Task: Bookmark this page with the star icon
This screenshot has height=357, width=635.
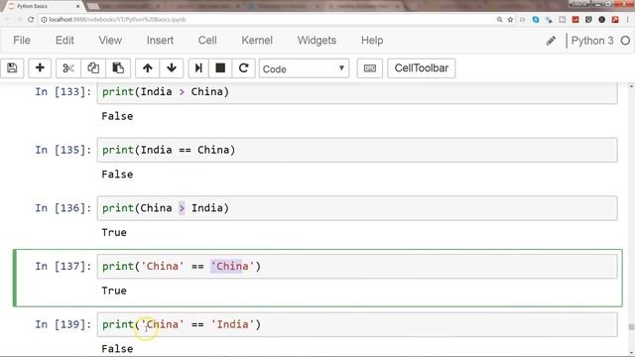Action: [x=510, y=20]
